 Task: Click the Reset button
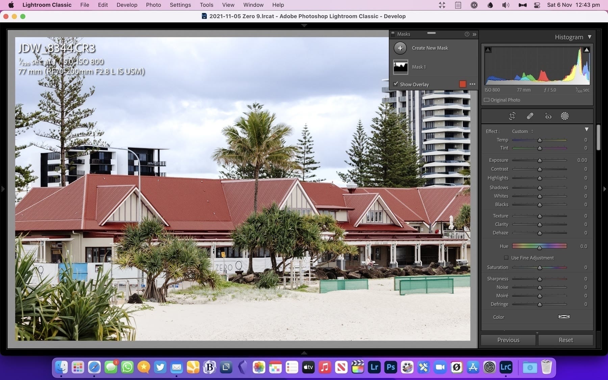tap(565, 340)
